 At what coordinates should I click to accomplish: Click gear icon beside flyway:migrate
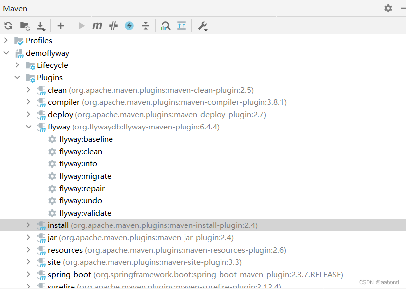tap(52, 176)
